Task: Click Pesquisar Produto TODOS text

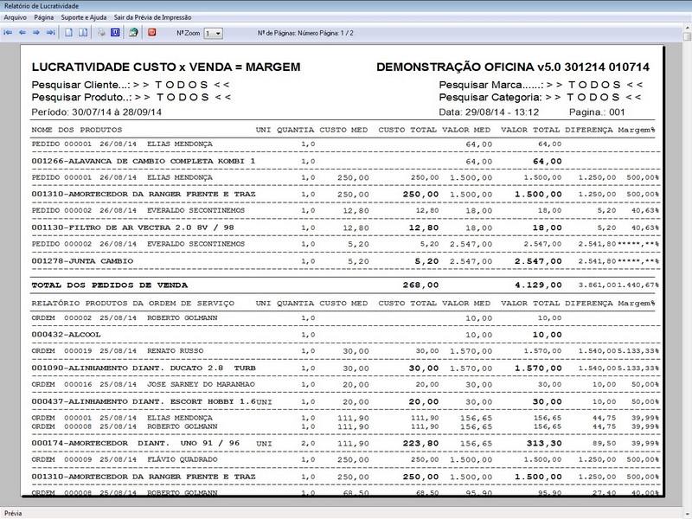Action: (x=131, y=97)
